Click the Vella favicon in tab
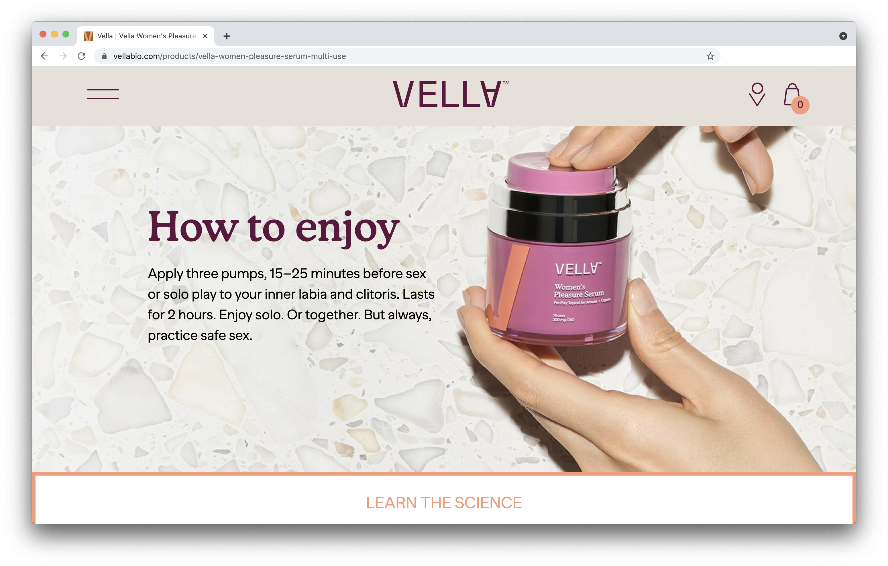 click(x=88, y=36)
